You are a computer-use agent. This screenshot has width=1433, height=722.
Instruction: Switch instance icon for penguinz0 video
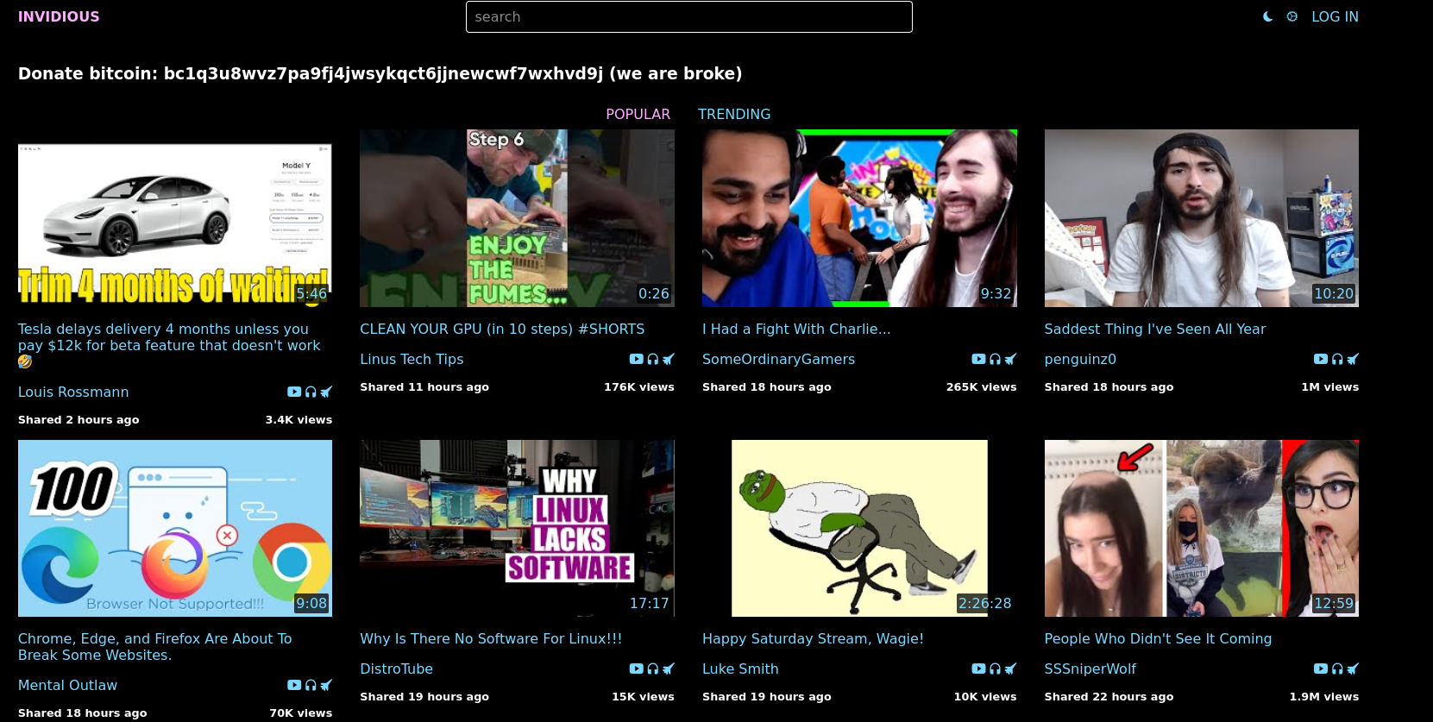[x=1352, y=359]
